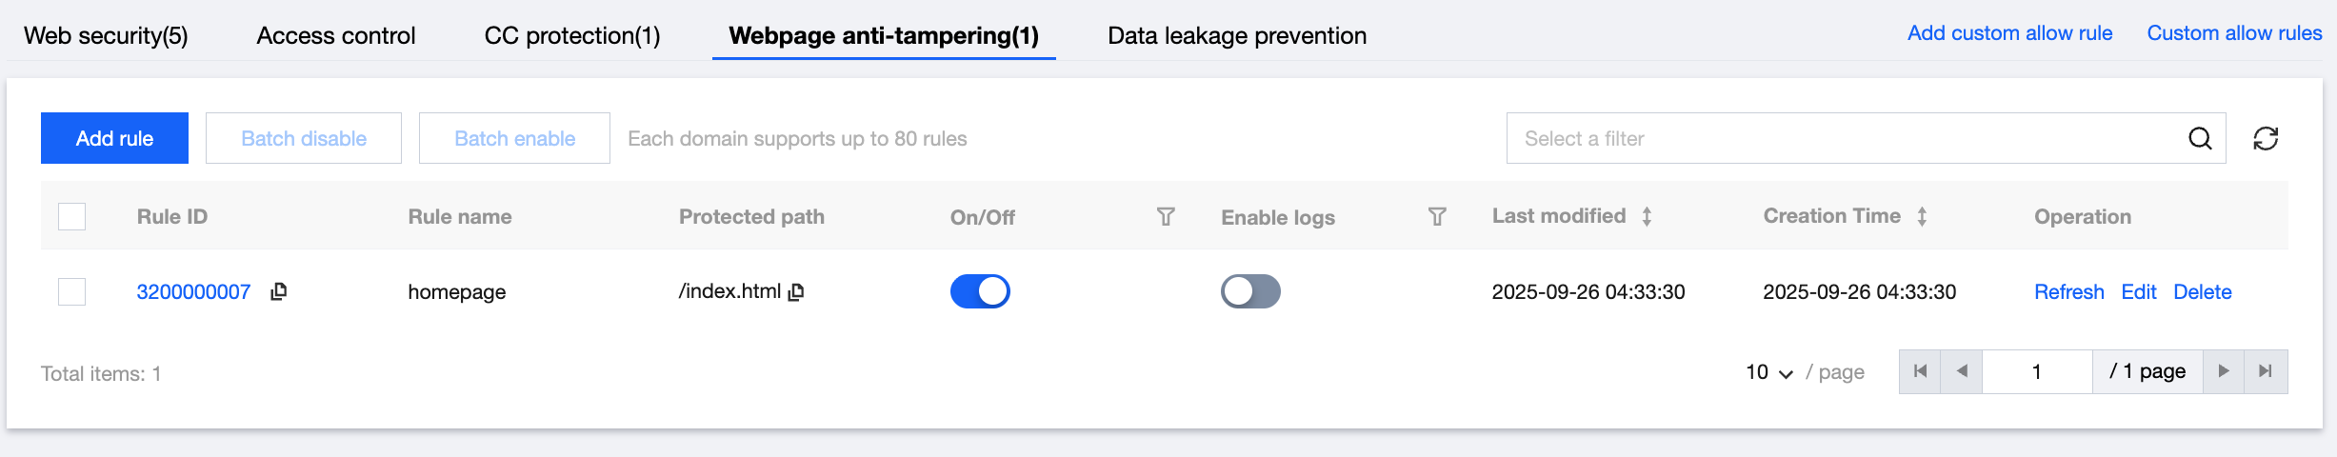This screenshot has width=2337, height=457.
Task: Check the select-all header checkbox
Action: point(72,217)
